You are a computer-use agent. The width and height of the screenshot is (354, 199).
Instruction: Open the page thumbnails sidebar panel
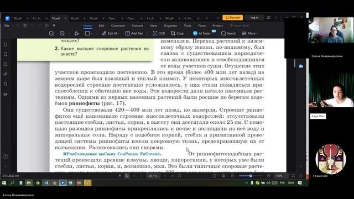pos(6,44)
